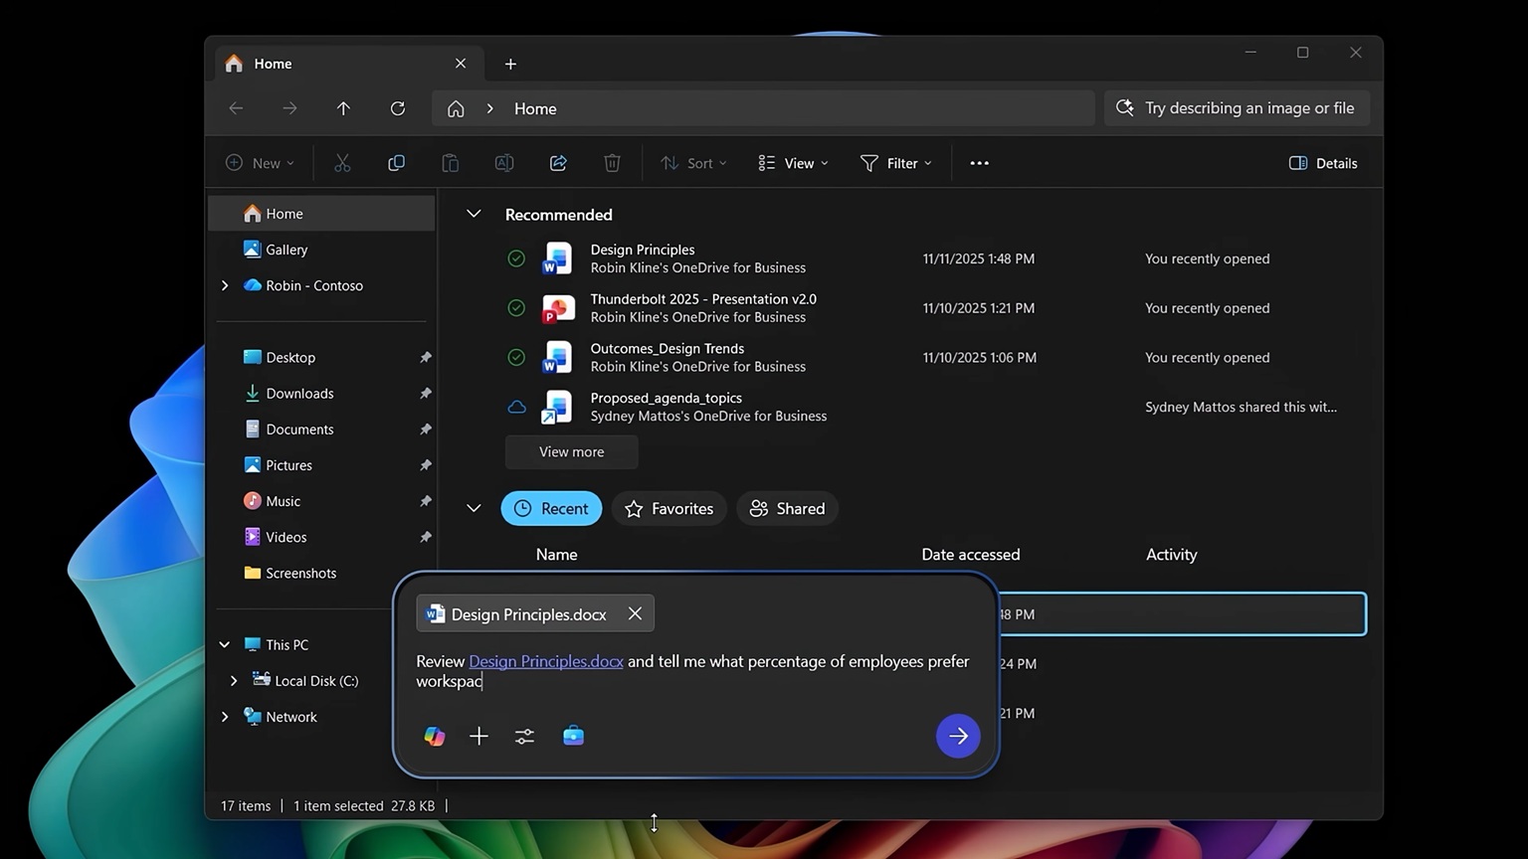The width and height of the screenshot is (1528, 859).
Task: Click the Delete trash icon in toolbar
Action: [x=611, y=162]
